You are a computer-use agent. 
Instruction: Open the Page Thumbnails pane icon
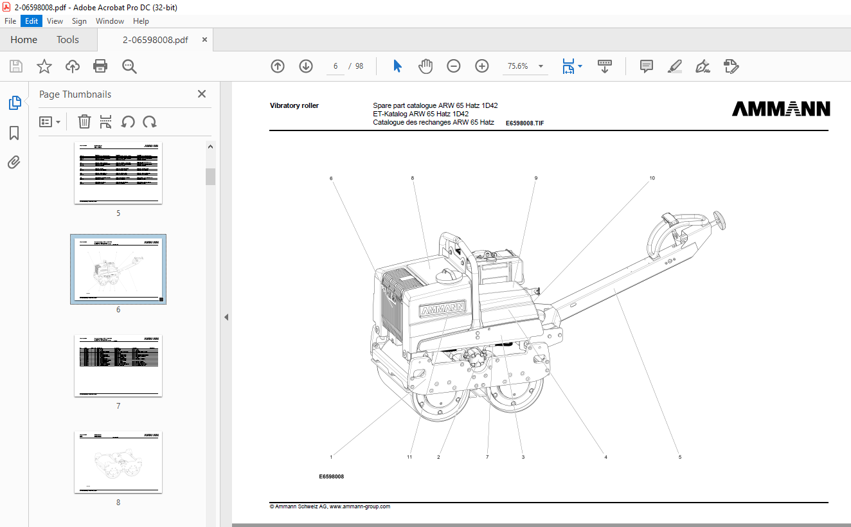14,103
